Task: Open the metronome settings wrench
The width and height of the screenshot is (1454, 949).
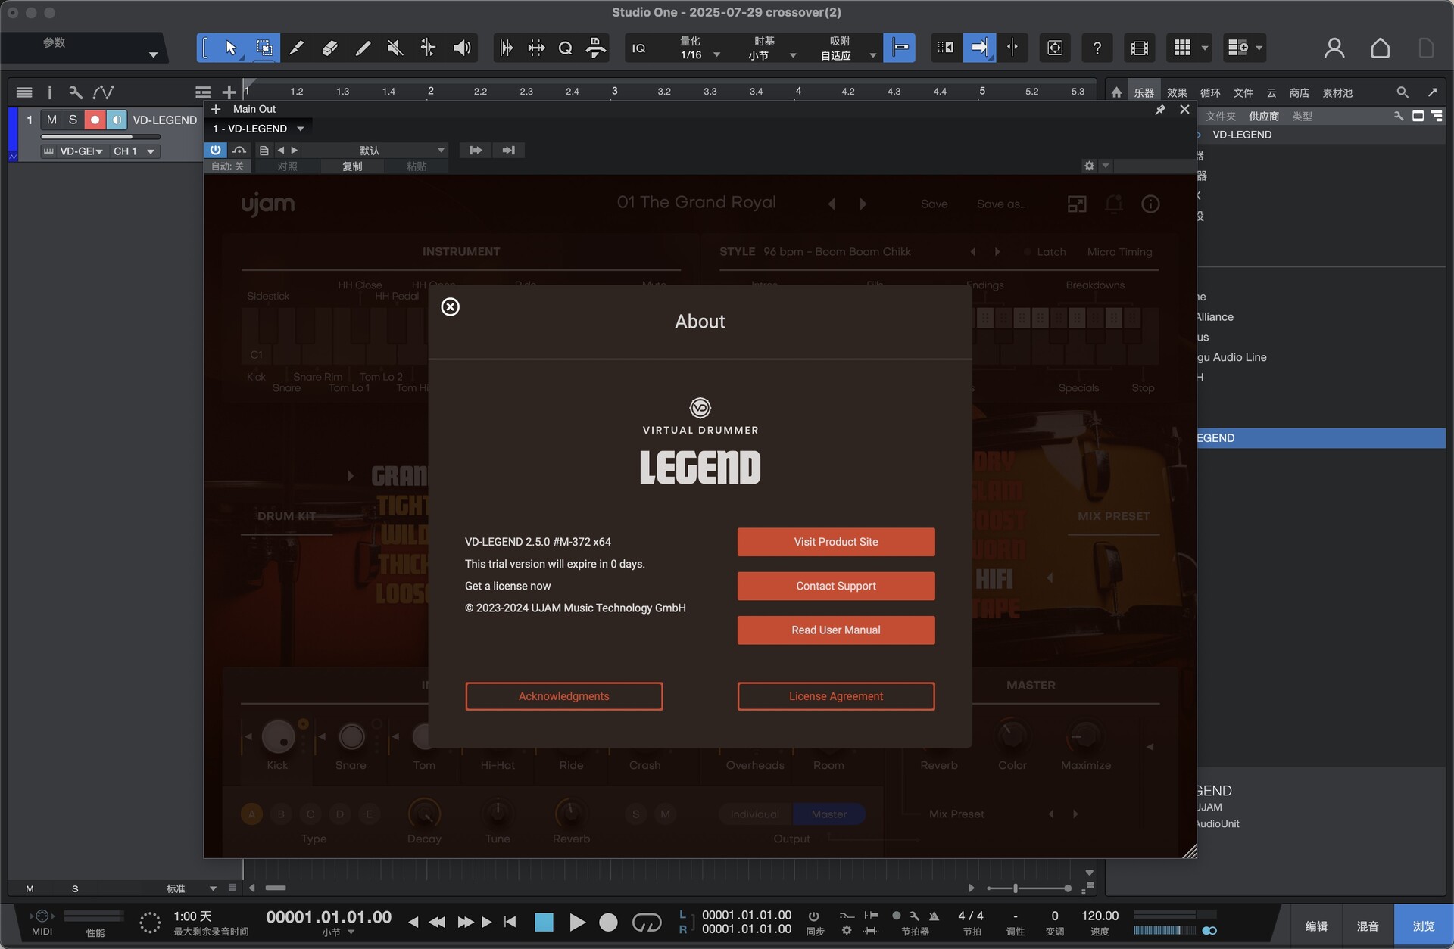Action: pyautogui.click(x=915, y=916)
